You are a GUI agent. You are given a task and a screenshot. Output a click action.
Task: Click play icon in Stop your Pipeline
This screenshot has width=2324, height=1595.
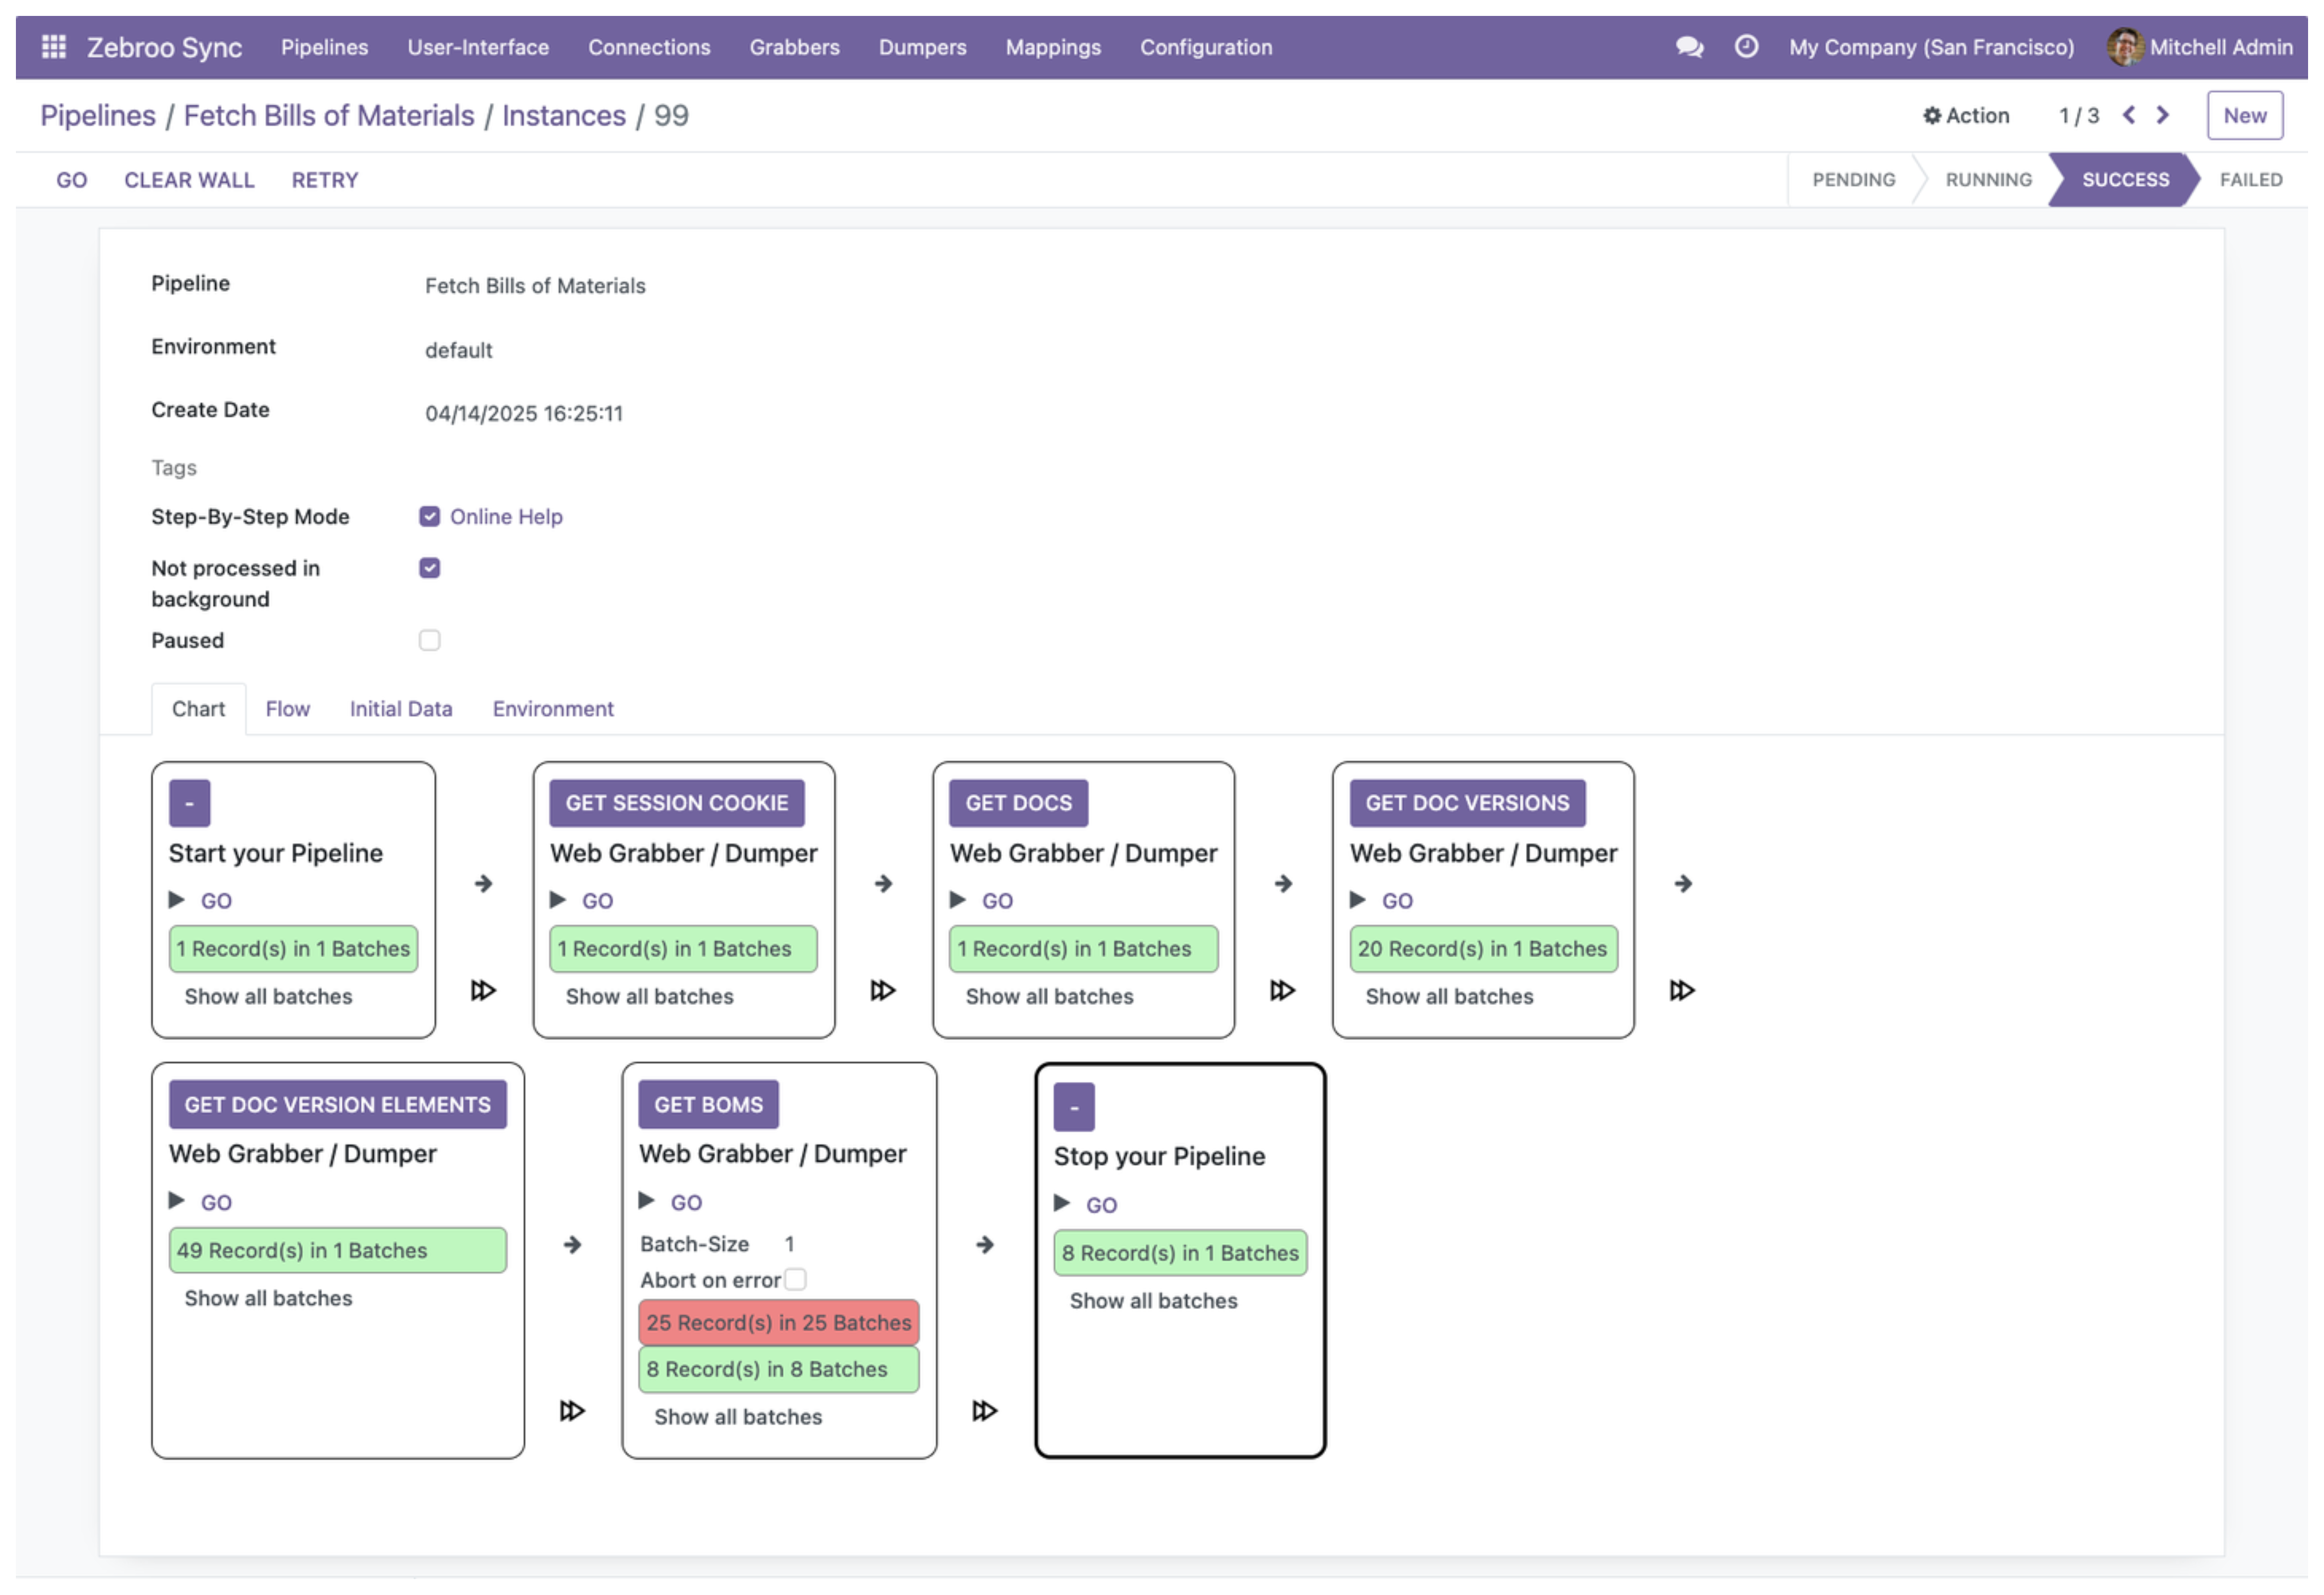pos(1062,1203)
